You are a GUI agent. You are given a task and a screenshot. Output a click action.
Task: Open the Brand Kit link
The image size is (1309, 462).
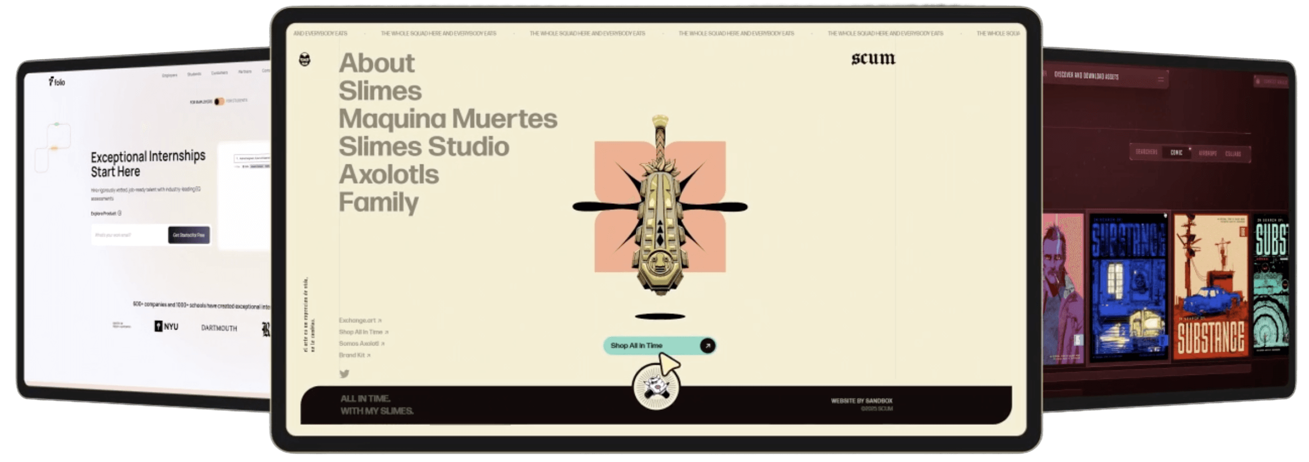tap(354, 355)
